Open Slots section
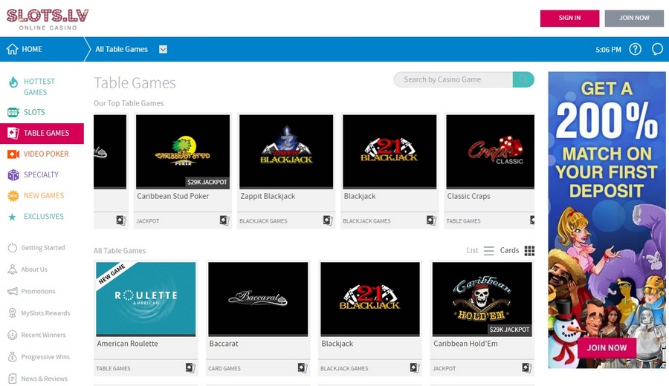 coord(34,112)
